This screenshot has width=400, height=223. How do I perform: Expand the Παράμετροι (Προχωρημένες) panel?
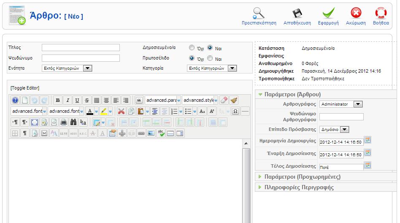pos(302,177)
